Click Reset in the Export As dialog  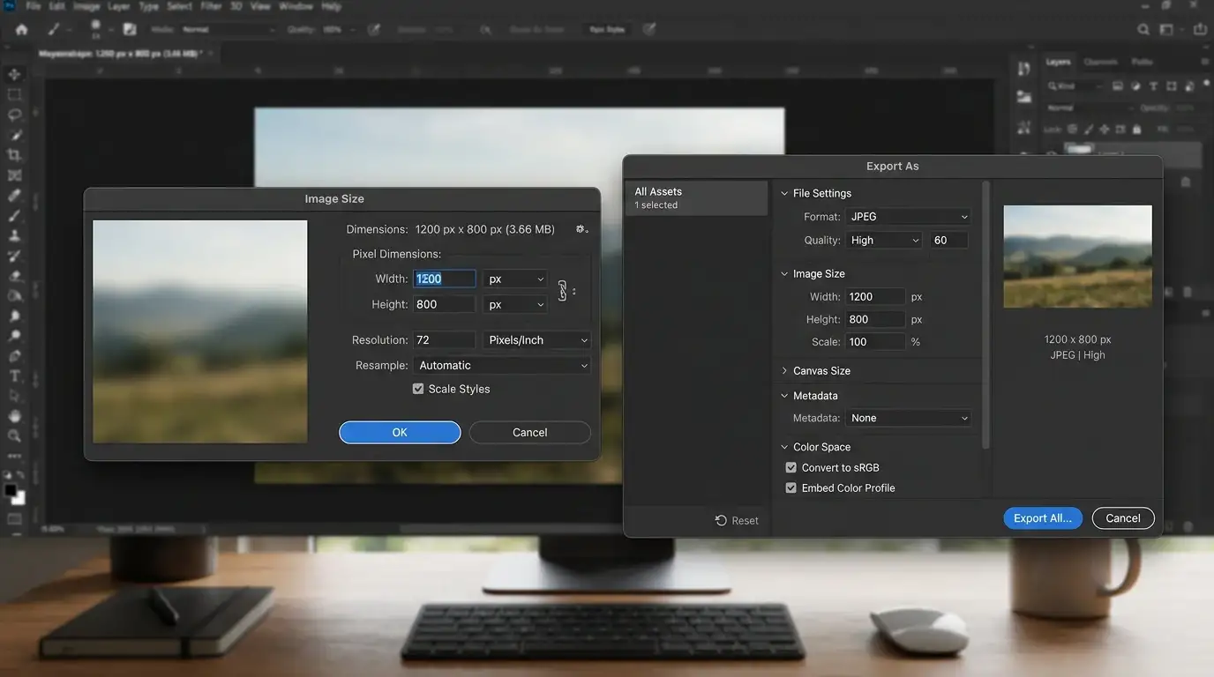tap(737, 521)
